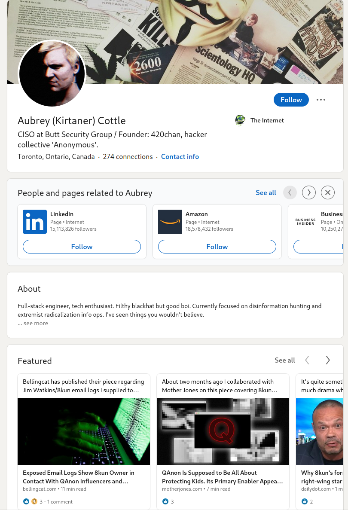Viewport: 348px width, 510px height.
Task: Click the LinkedIn page logo
Action: (x=35, y=222)
